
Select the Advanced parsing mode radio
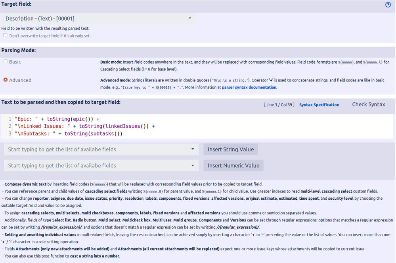(5, 80)
